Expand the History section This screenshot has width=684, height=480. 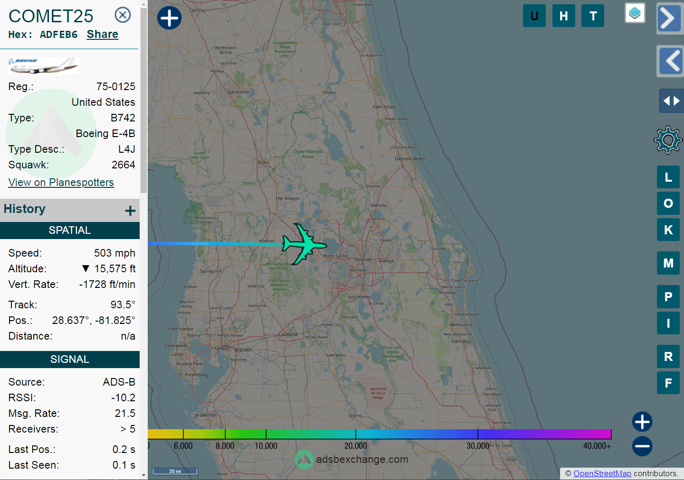click(130, 211)
